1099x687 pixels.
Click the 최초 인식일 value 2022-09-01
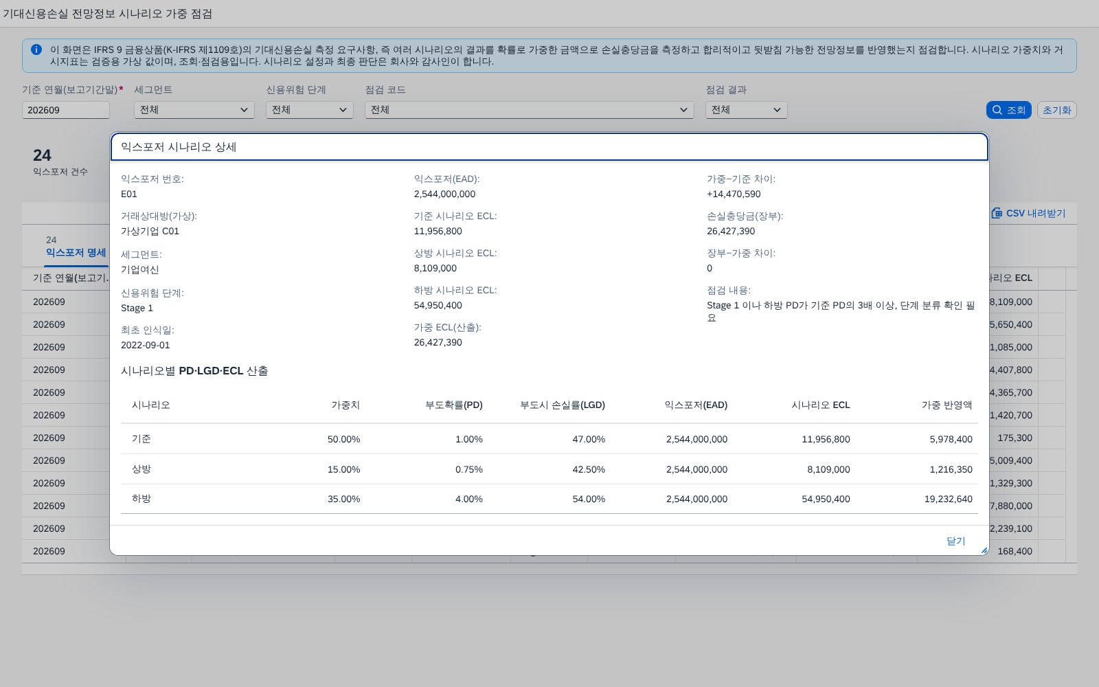point(145,345)
